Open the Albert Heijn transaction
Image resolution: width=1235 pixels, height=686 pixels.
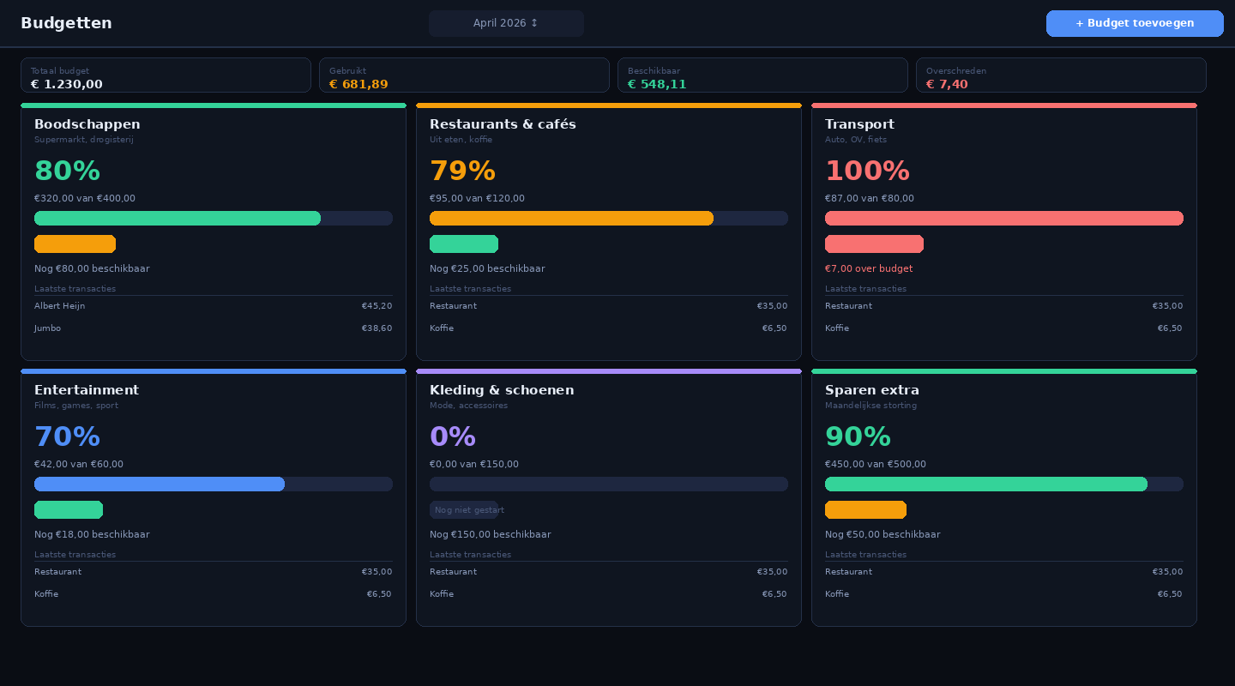213,306
